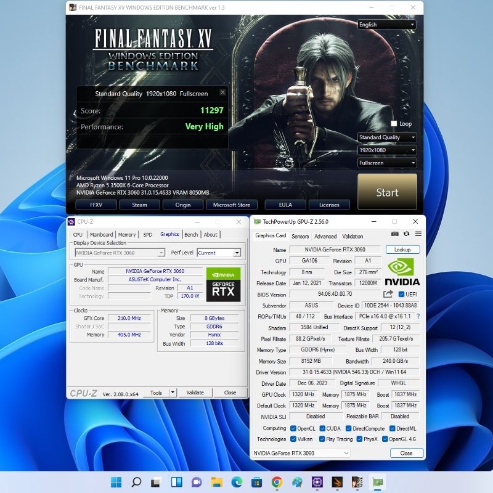
Task: Open the Perf Level Current dropdown
Action: pyautogui.click(x=219, y=253)
